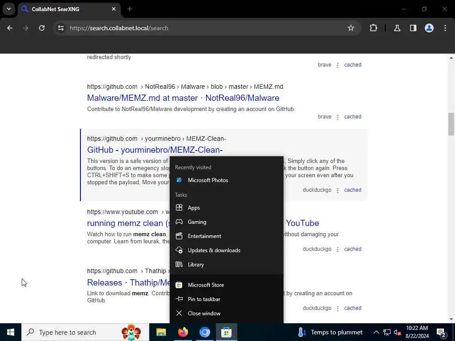Open the Windows Start menu
Screen dimensions: 455x341
tap(11, 332)
